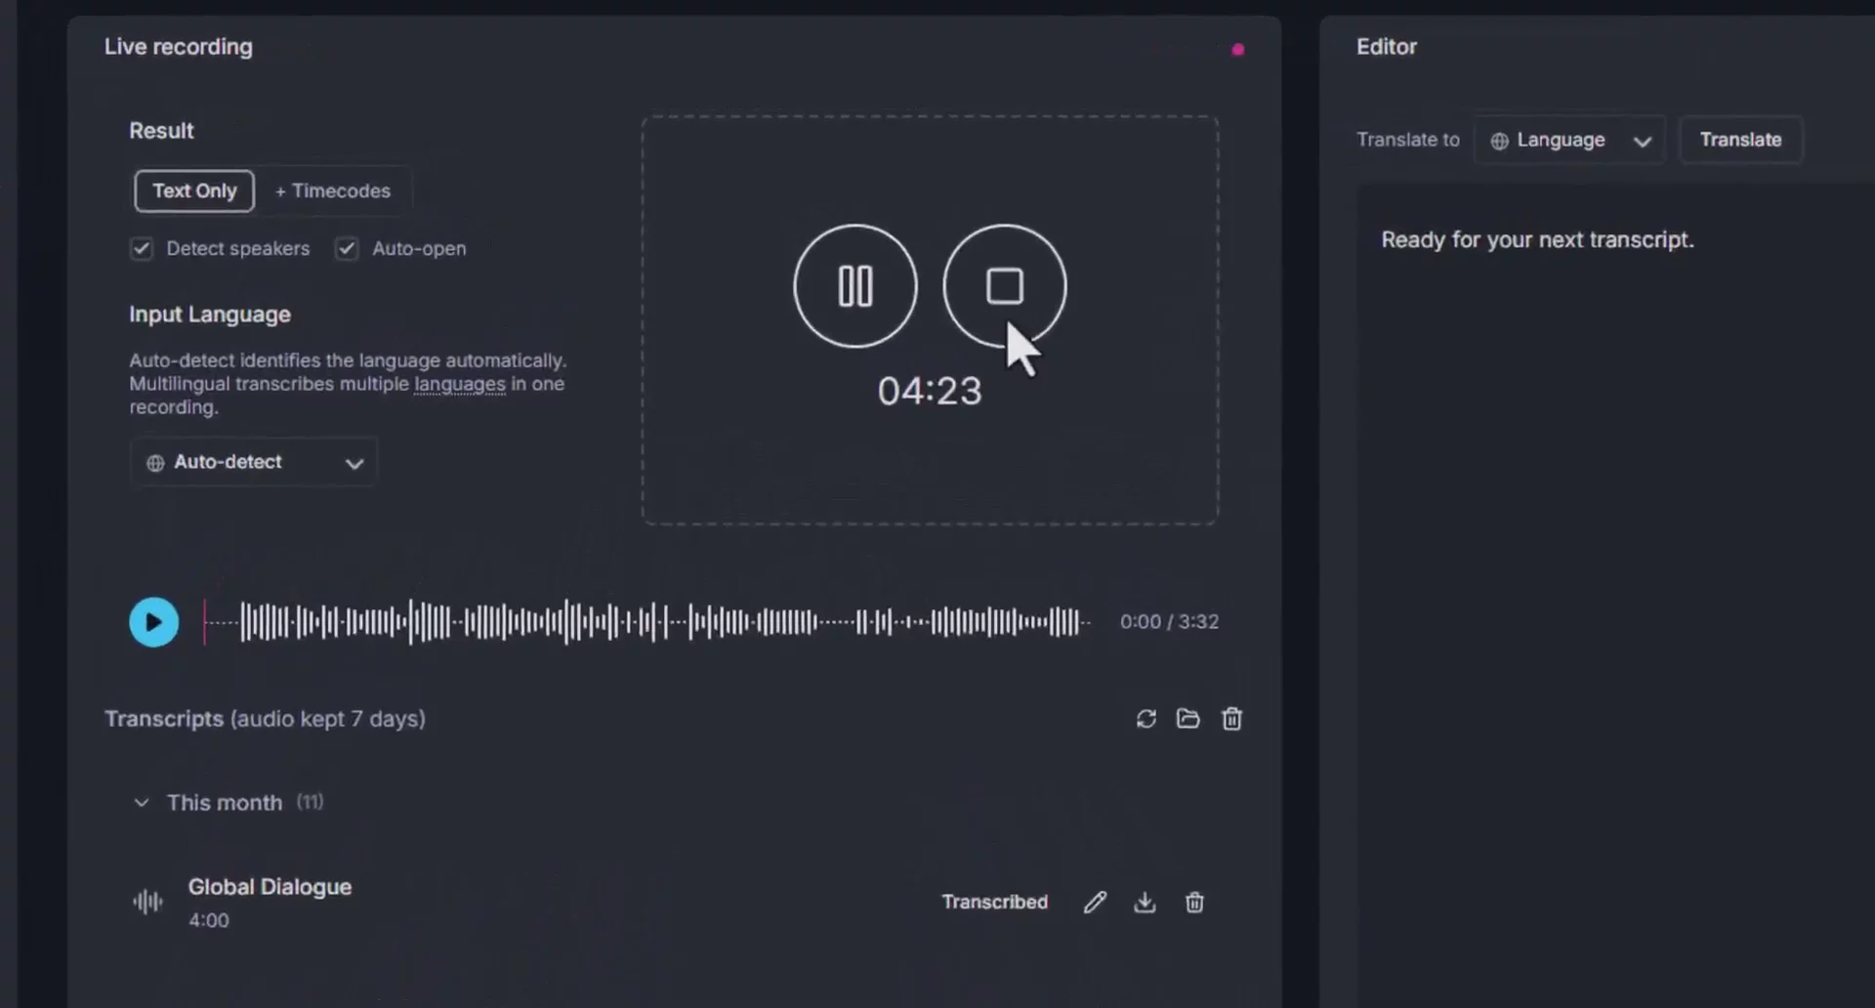Click the 04:23 recording timer
Viewport: 1875px width, 1008px height.
(930, 392)
